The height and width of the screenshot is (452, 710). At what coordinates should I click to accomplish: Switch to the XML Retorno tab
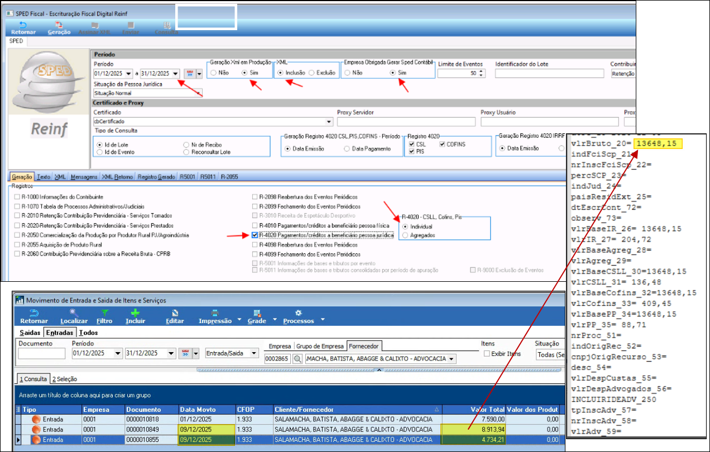pos(117,177)
